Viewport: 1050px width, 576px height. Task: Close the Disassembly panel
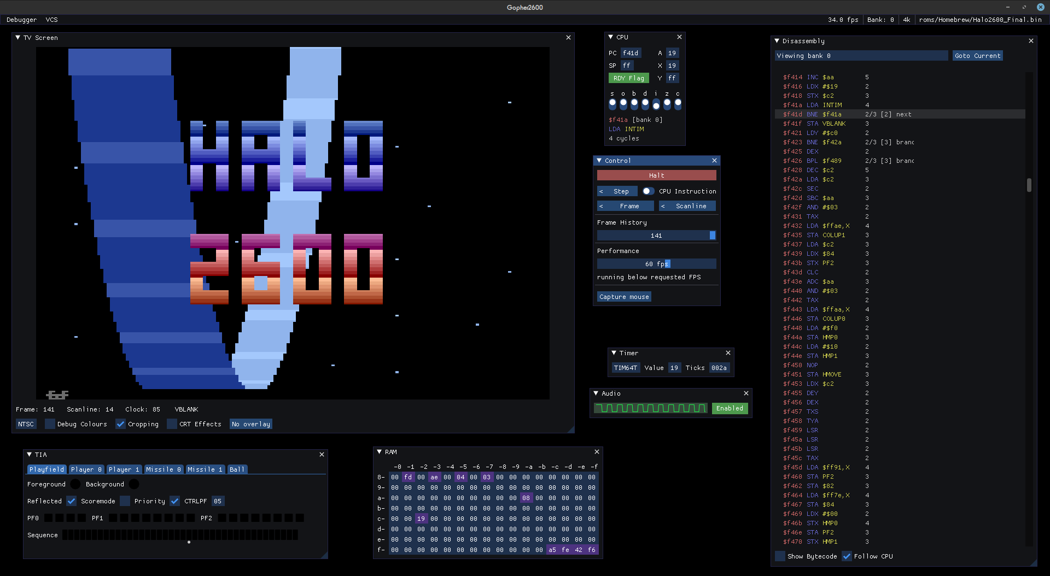point(1031,41)
